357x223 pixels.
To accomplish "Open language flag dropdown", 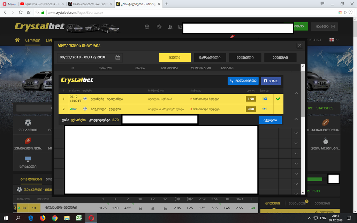I will [x=334, y=40].
